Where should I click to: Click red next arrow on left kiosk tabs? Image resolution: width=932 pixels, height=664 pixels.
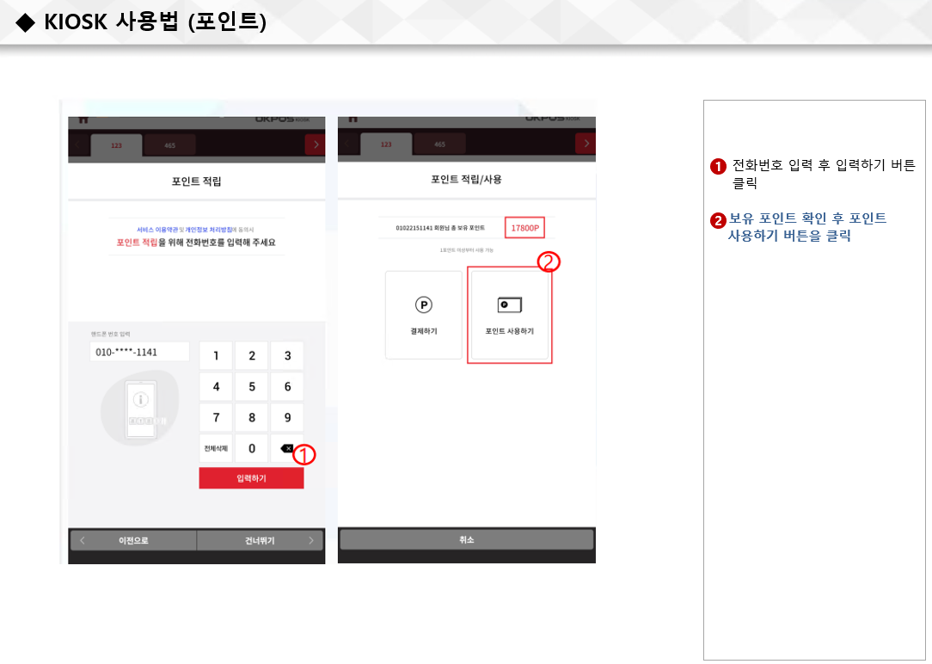pos(315,144)
